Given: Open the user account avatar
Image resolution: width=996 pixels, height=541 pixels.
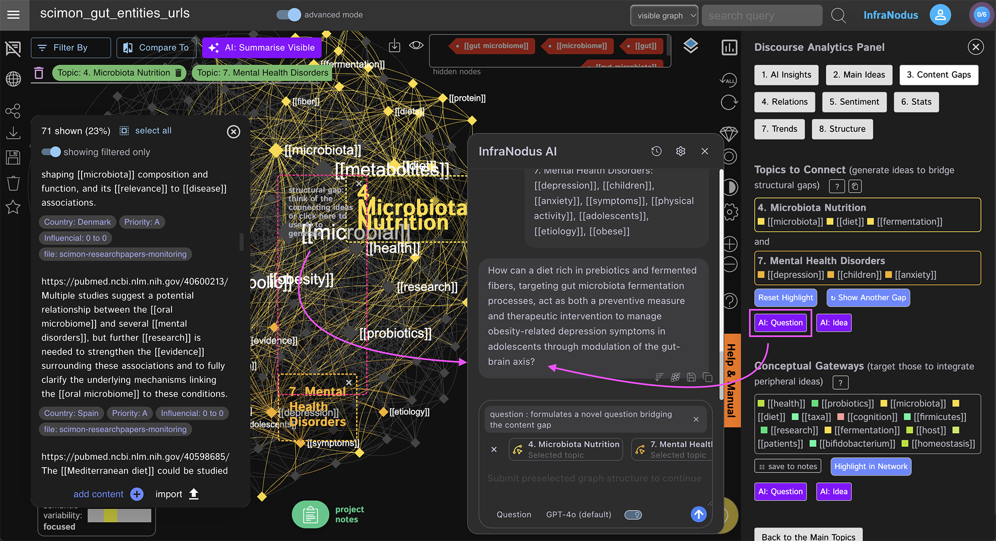Looking at the screenshot, I should [940, 15].
